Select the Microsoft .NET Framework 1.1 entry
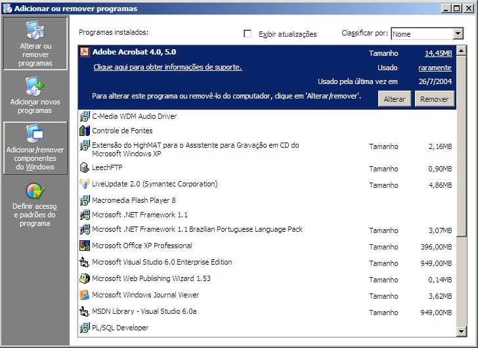Screen dimensions: 478x348 click(267, 215)
